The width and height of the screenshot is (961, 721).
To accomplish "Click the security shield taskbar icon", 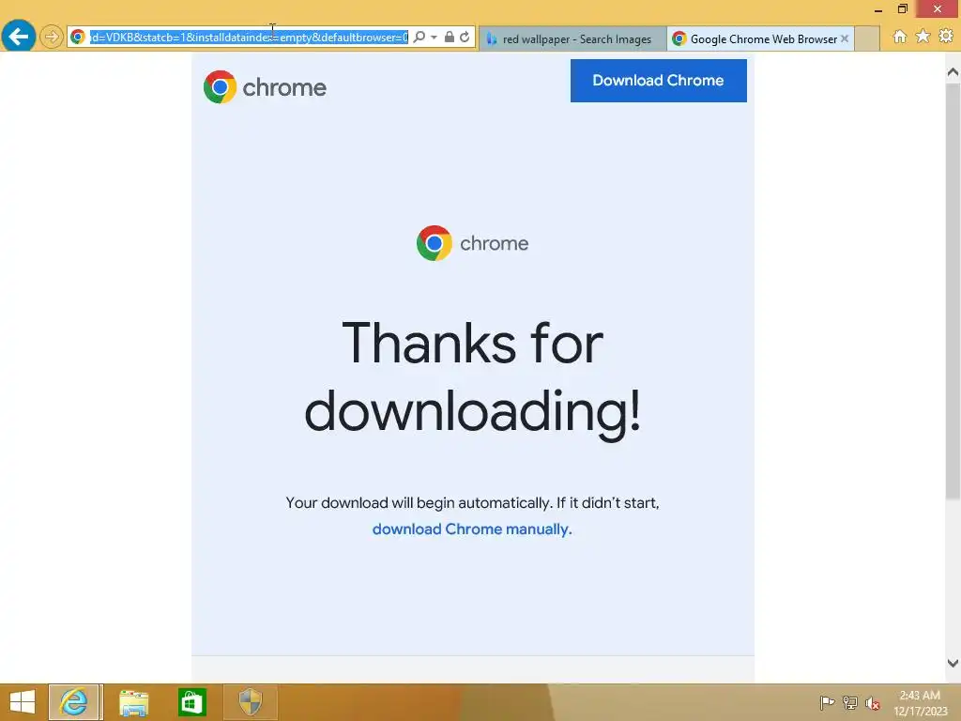I will pos(250,702).
